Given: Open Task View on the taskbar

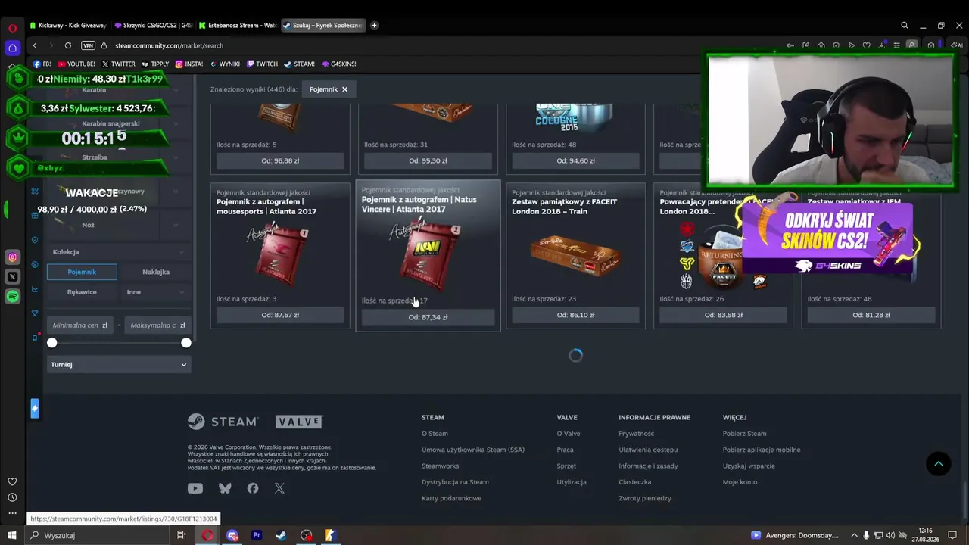Looking at the screenshot, I should pyautogui.click(x=181, y=535).
